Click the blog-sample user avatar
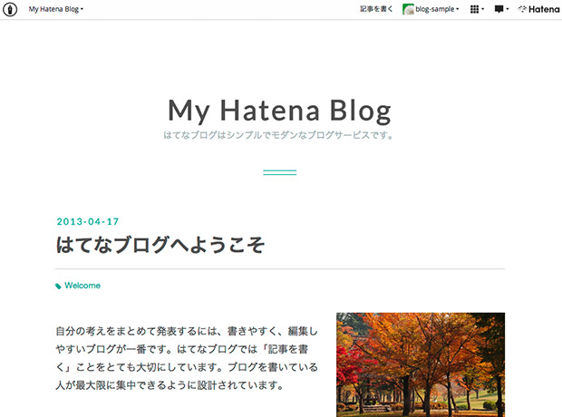Screen dimensions: 562x417 [408, 9]
